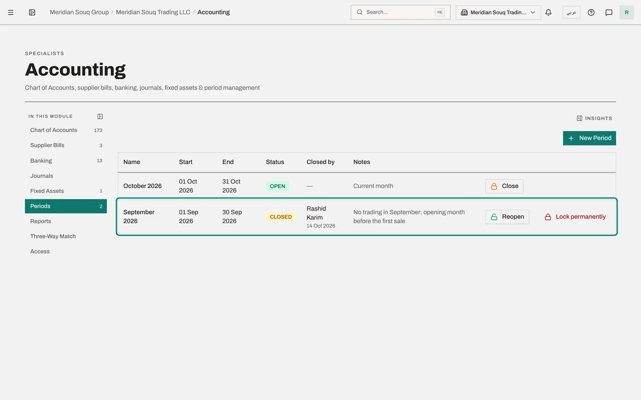Click the CLOSED status badge

[281, 217]
